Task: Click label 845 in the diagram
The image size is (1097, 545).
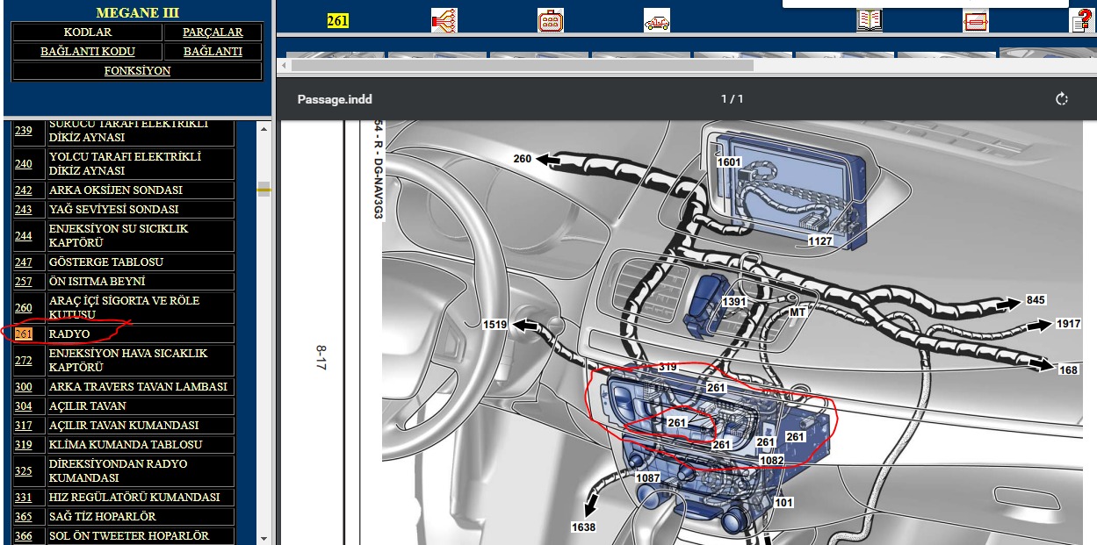Action: (x=1036, y=301)
